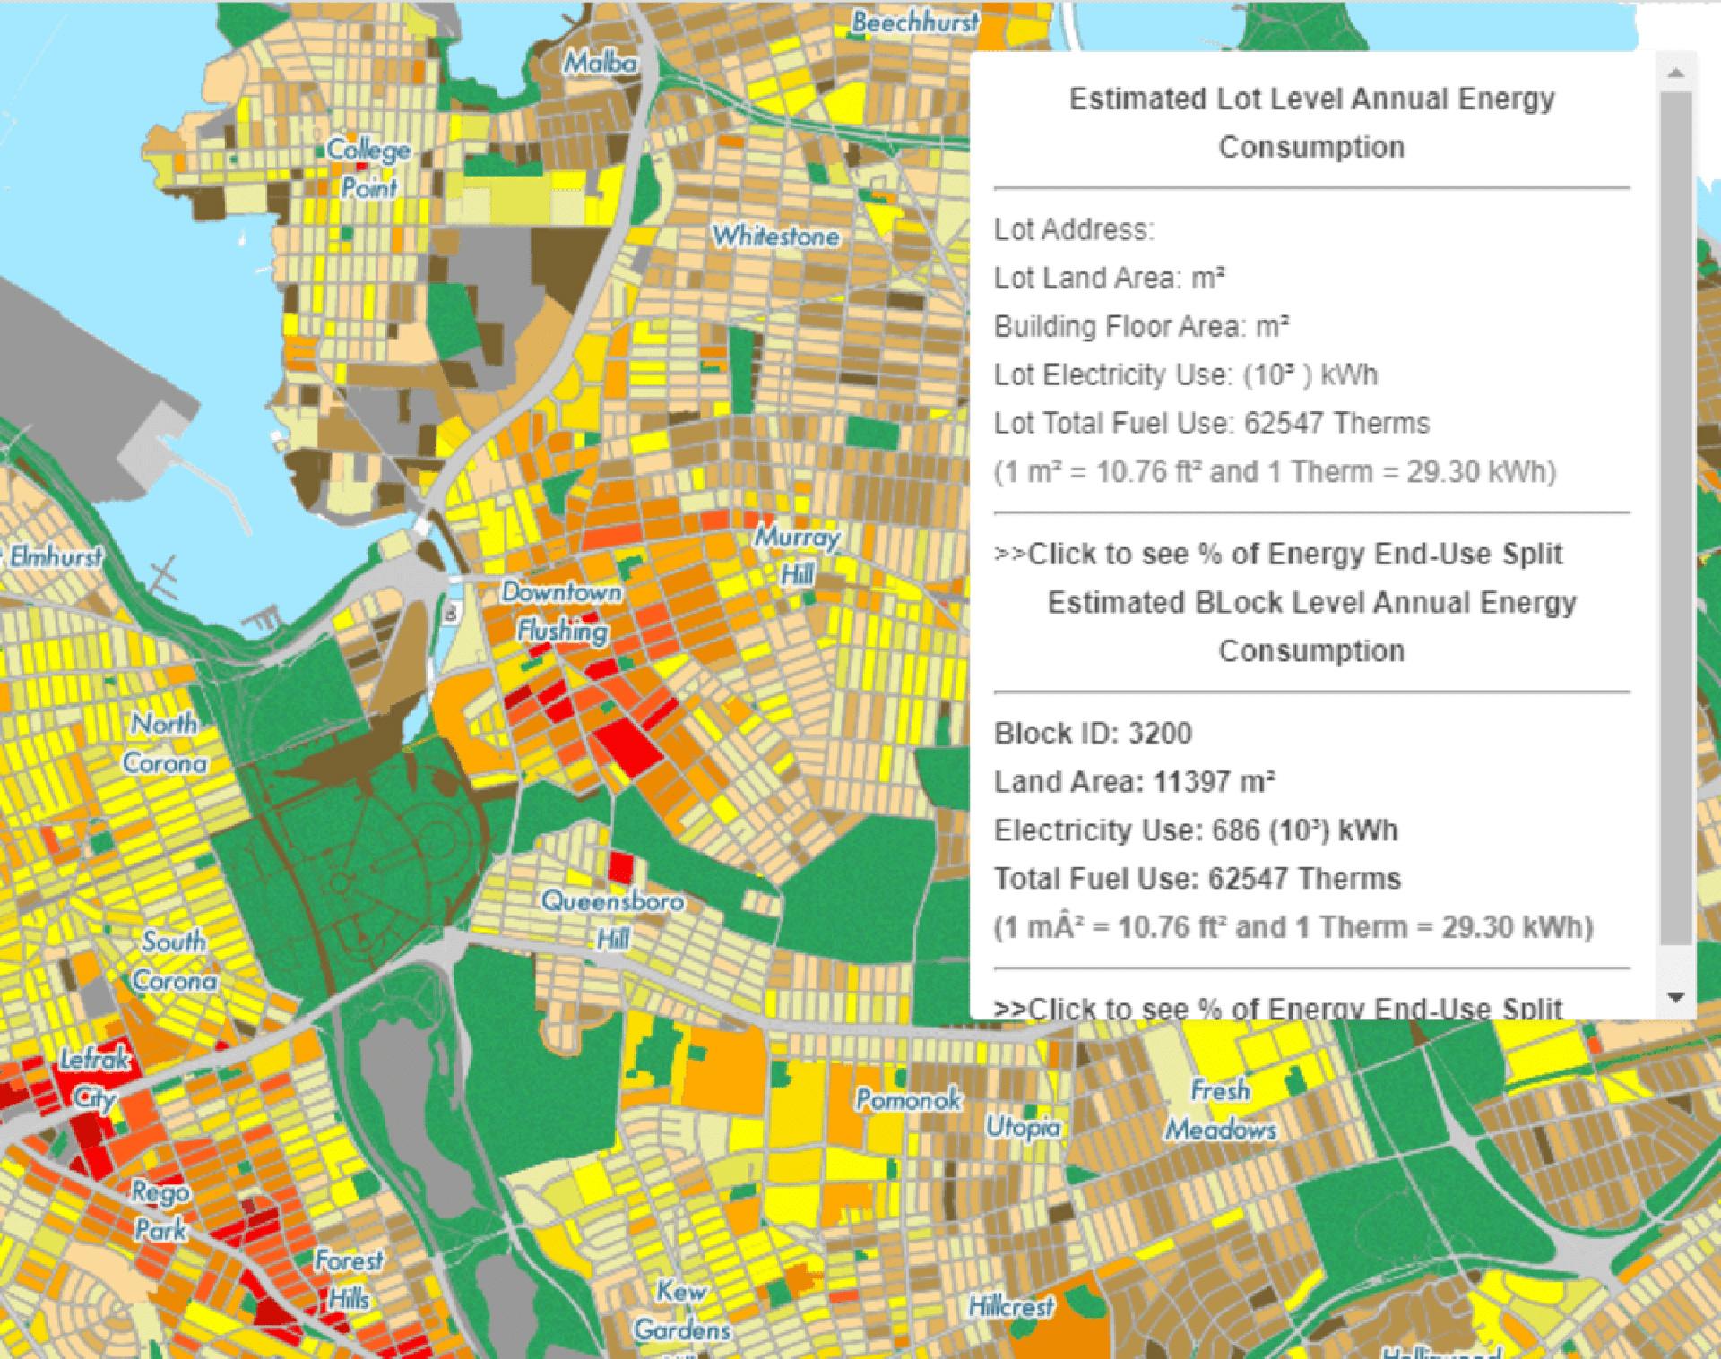Click the popup scrollbar down arrow
The image size is (1721, 1359).
[1675, 997]
